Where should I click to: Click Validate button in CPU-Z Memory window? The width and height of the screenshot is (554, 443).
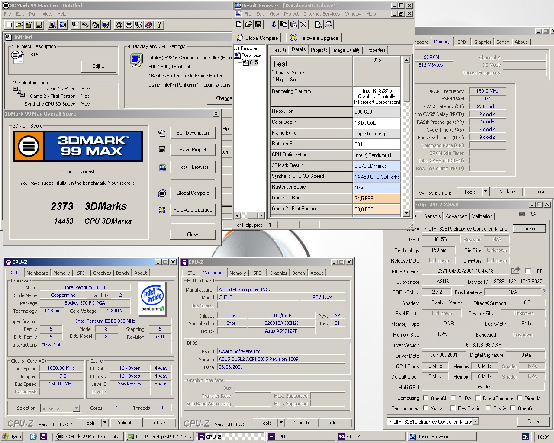506,192
